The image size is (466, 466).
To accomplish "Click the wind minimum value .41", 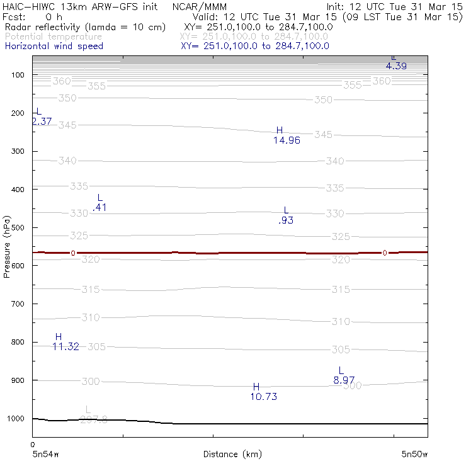I will [x=99, y=207].
